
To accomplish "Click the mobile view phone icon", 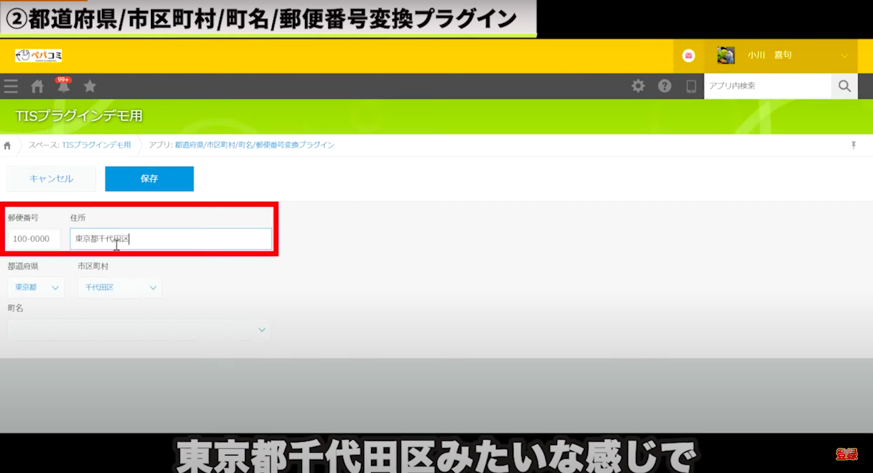I will coord(691,87).
